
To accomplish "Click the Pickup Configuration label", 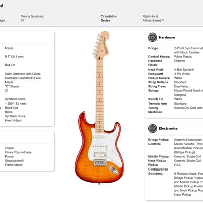I will point(158,167).
